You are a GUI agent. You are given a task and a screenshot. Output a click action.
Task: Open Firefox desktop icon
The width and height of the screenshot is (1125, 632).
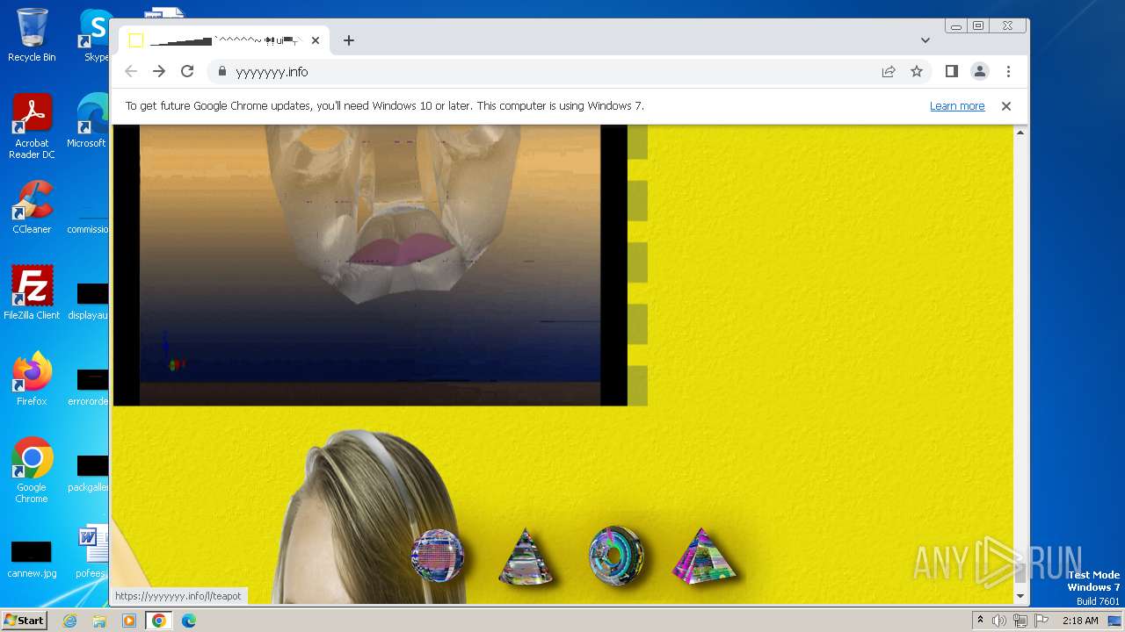[x=32, y=379]
